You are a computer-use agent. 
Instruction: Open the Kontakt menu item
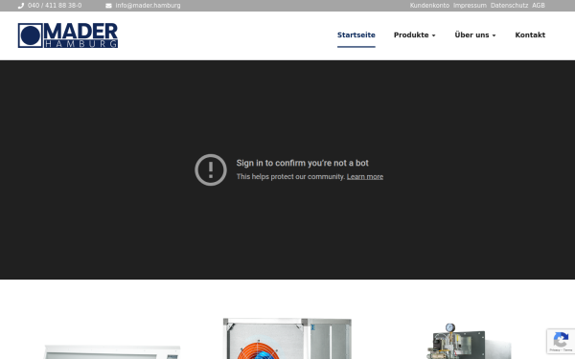click(x=530, y=35)
